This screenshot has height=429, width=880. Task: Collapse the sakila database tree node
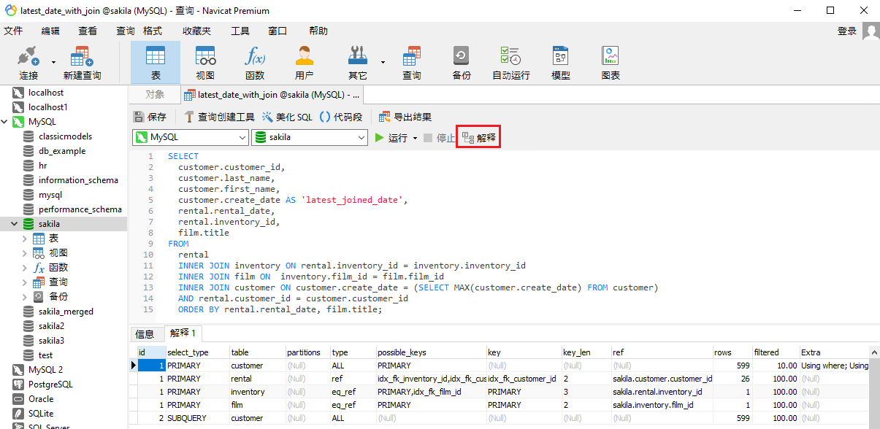coord(15,224)
